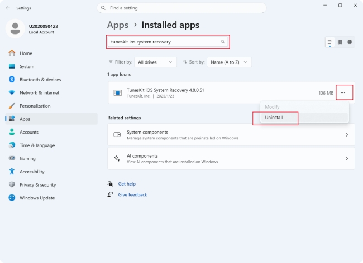
Task: Click the Find a setting search field
Action: (181, 8)
